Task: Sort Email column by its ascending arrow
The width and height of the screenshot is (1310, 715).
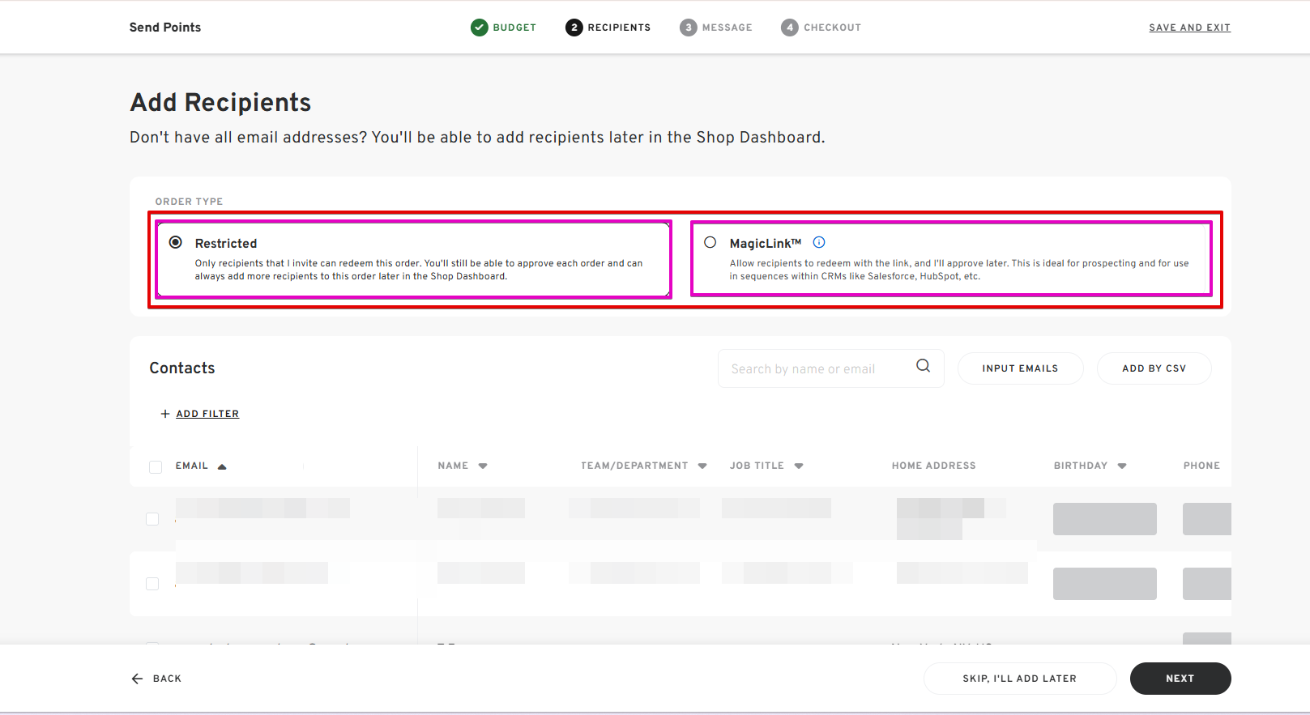Action: click(x=222, y=466)
